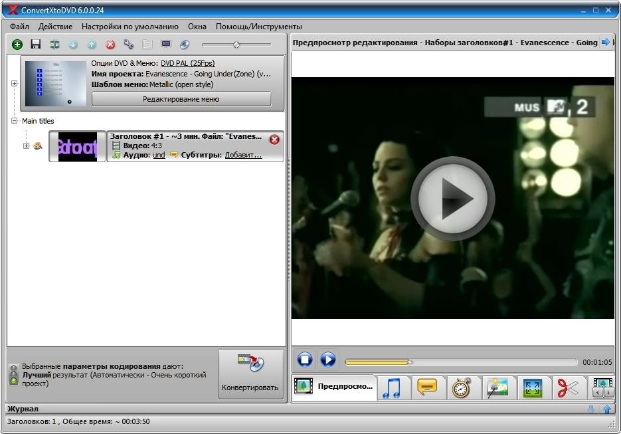The image size is (621, 434).
Task: Expand the DVD options tree node
Action: click(x=14, y=83)
